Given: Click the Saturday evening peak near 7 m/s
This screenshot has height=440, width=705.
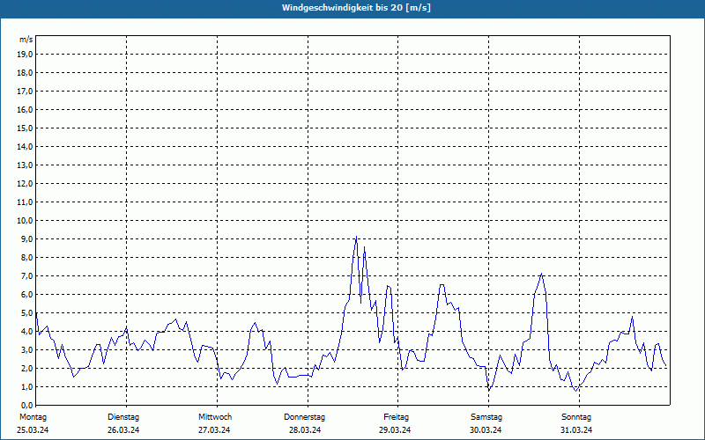Looking at the screenshot, I should pyautogui.click(x=542, y=274).
